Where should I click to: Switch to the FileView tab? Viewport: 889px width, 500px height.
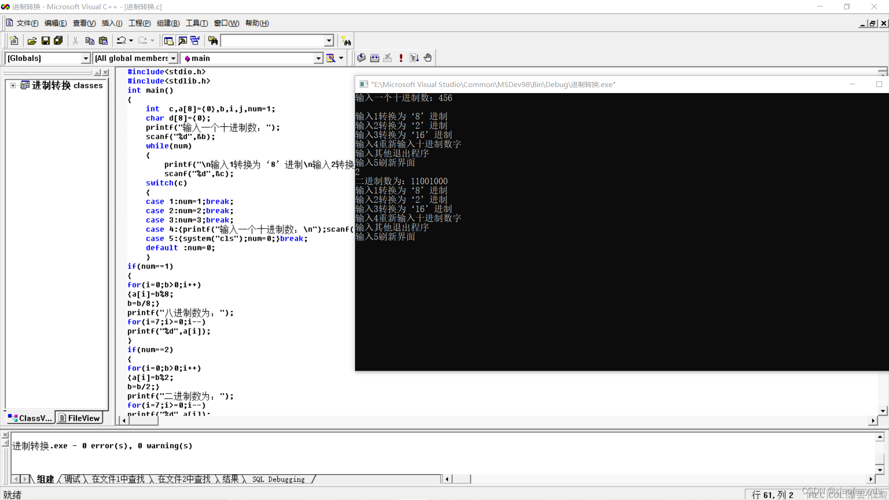[79, 418]
